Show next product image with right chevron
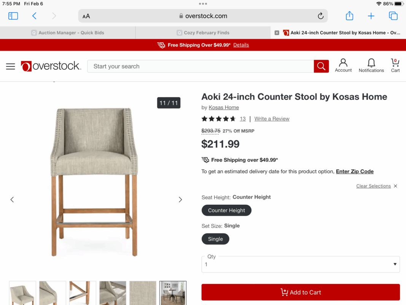 point(180,199)
